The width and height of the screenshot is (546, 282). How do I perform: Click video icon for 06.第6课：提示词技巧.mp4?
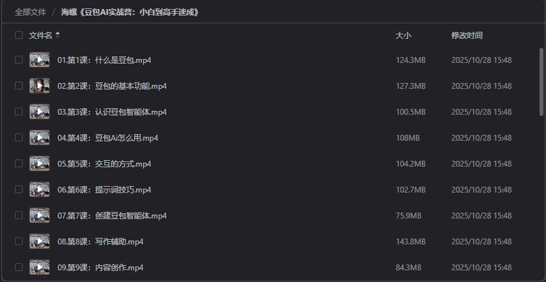pyautogui.click(x=40, y=190)
